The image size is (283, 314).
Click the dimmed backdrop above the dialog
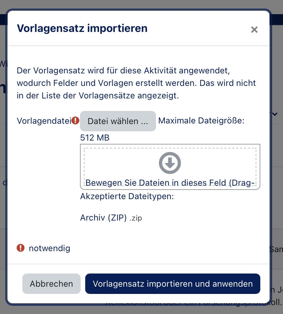coord(141,4)
